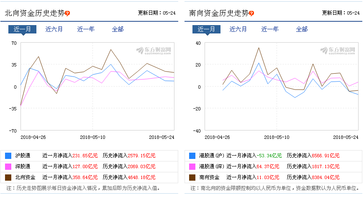Click 北向资金历史走势 title text
The height and width of the screenshot is (197, 364).
point(35,13)
